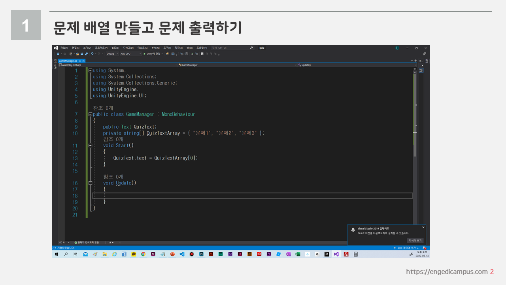Click Unity에 연결 attach button
The width and height of the screenshot is (506, 285).
click(153, 54)
